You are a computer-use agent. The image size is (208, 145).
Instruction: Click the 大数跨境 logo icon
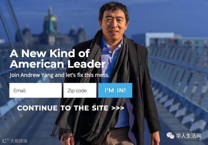pos(6,141)
